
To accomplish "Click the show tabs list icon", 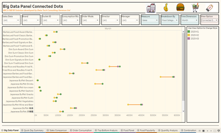I will point(200,130).
